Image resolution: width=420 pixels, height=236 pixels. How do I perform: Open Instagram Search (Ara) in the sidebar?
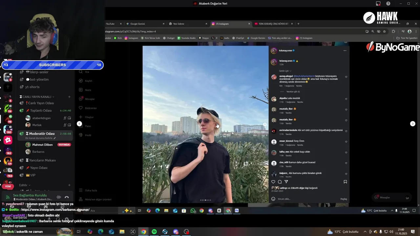pos(85,72)
